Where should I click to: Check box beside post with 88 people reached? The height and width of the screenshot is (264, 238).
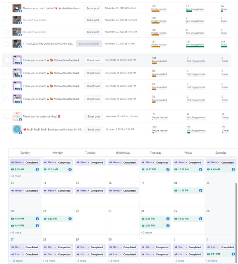point(7,73)
